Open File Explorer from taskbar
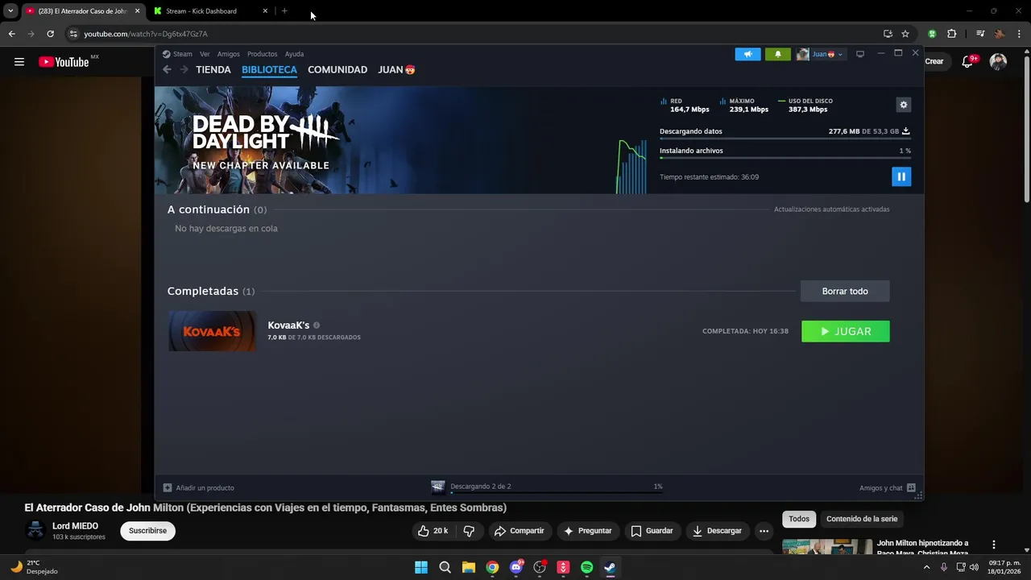 click(x=469, y=567)
